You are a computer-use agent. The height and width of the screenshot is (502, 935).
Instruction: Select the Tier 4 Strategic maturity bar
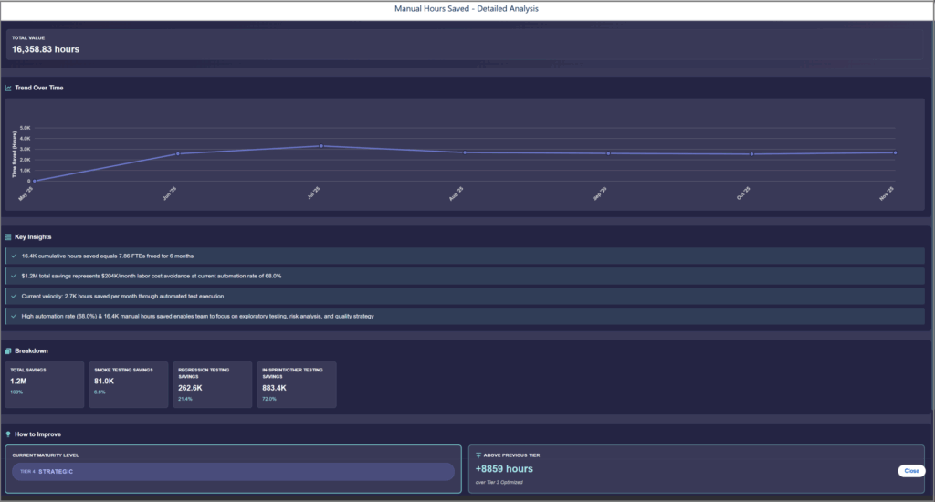tap(233, 471)
